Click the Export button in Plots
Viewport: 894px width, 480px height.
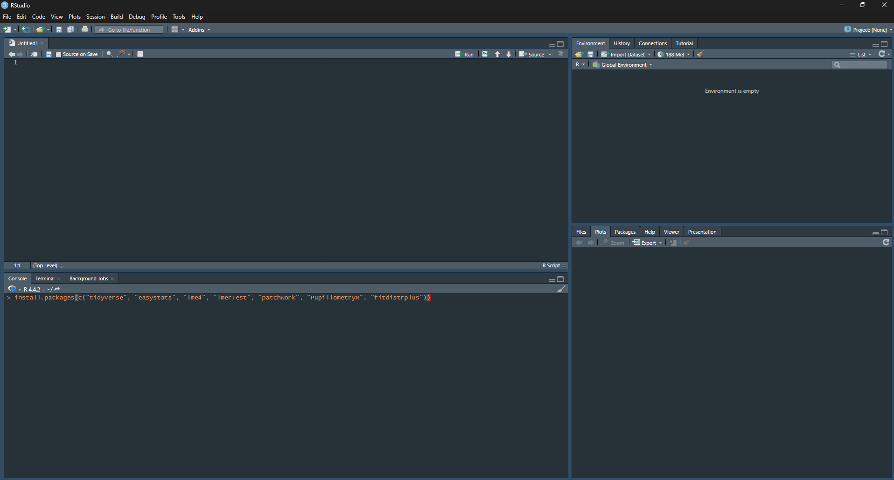click(x=647, y=243)
